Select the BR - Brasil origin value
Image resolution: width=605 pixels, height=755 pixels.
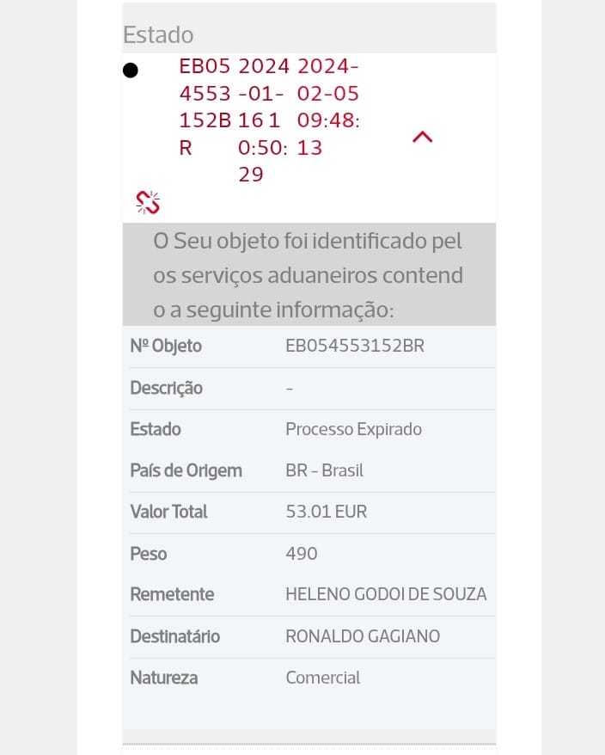[324, 470]
